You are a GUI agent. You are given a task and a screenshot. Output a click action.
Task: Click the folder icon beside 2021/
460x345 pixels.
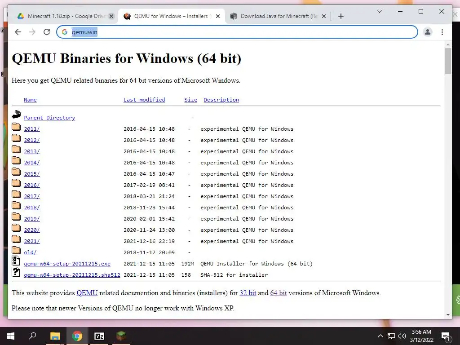pyautogui.click(x=16, y=239)
